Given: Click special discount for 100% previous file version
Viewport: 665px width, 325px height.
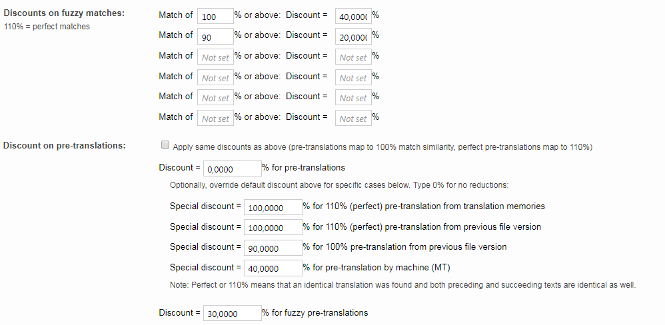Looking at the screenshot, I should [x=273, y=248].
